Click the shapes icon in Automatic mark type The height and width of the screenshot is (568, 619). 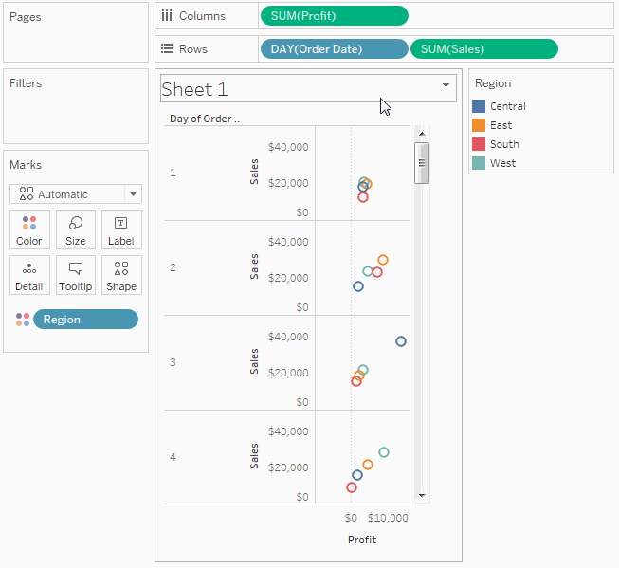pyautogui.click(x=27, y=193)
